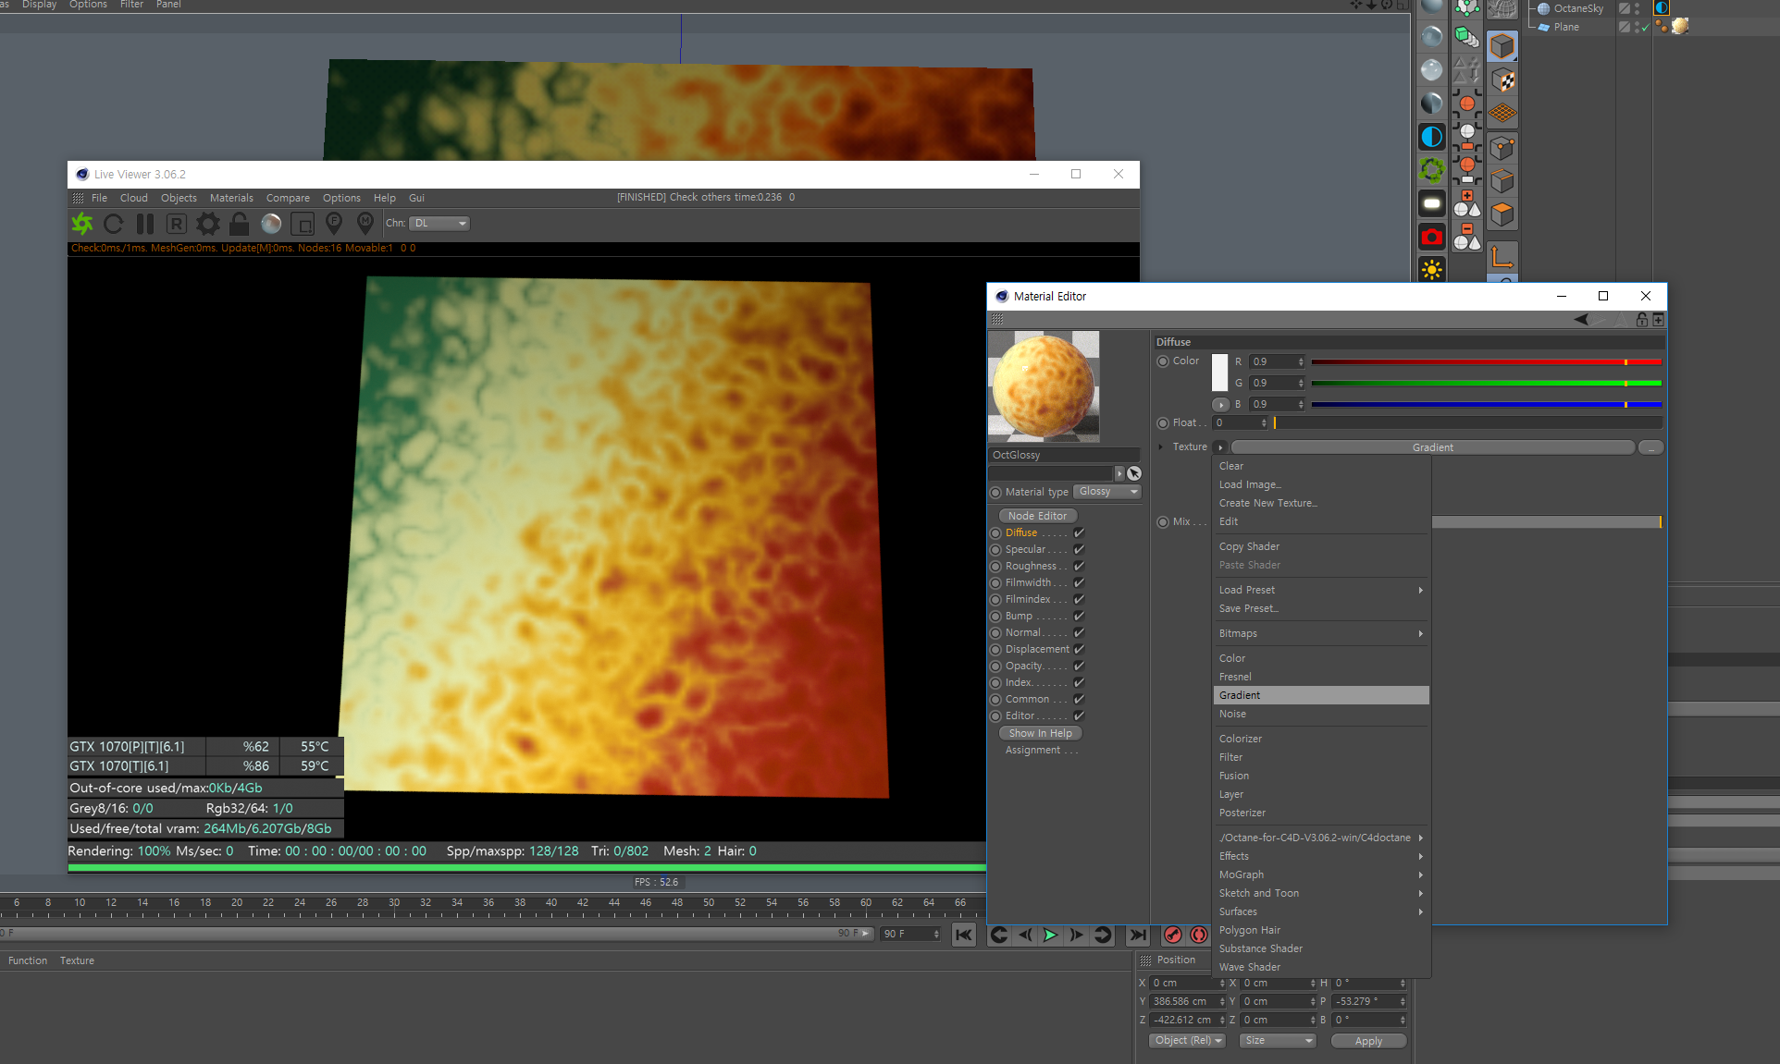
Task: Switch to points mode cube icon
Action: tap(1502, 148)
